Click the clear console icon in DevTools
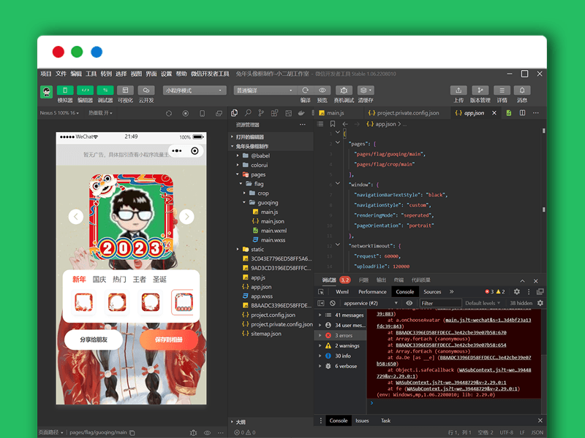The image size is (585, 438). click(332, 303)
